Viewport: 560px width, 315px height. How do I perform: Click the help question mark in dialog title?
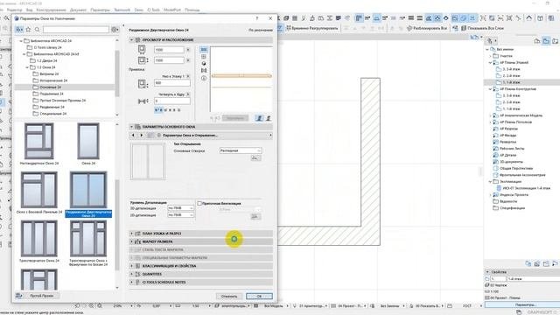pos(257,18)
